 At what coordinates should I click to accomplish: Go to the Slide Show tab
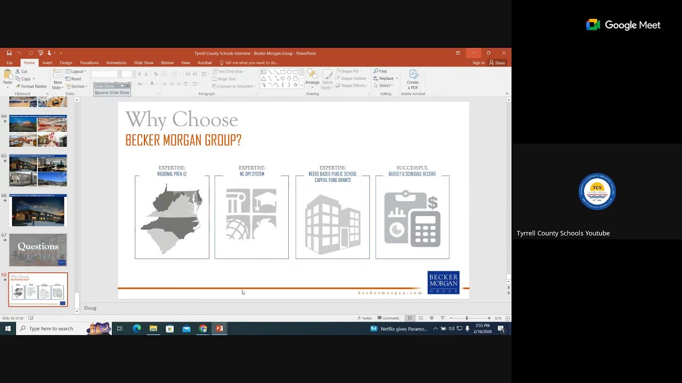[x=143, y=63]
